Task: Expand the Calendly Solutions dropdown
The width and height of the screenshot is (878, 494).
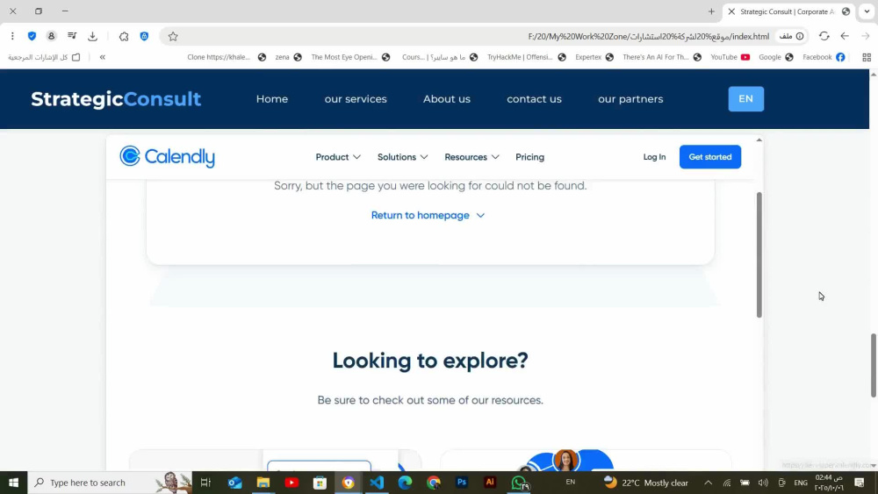Action: click(x=402, y=157)
